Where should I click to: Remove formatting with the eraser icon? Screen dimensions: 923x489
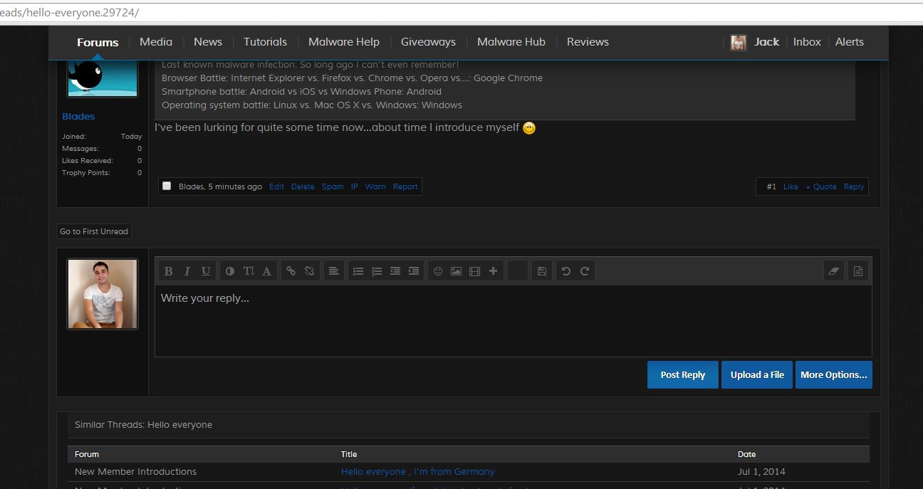(834, 271)
